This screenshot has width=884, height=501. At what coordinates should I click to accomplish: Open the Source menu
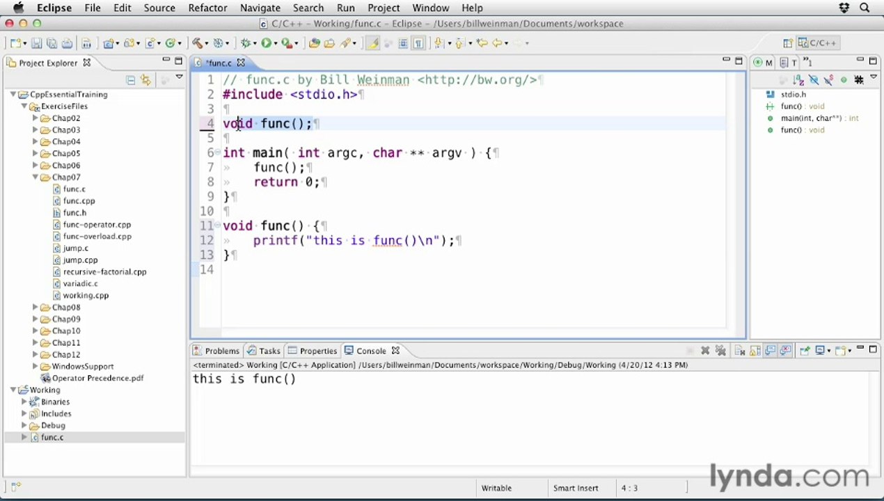159,8
